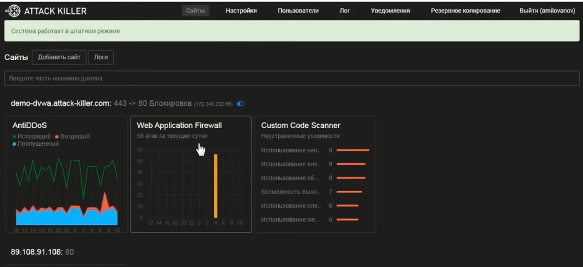The width and height of the screenshot is (583, 267).
Task: Focus the domain name search field
Action: click(291, 78)
